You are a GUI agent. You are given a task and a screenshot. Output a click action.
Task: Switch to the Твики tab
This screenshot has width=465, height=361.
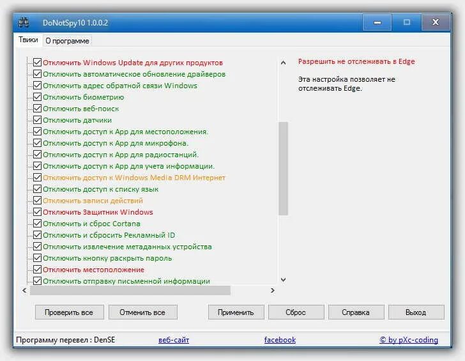click(29, 40)
